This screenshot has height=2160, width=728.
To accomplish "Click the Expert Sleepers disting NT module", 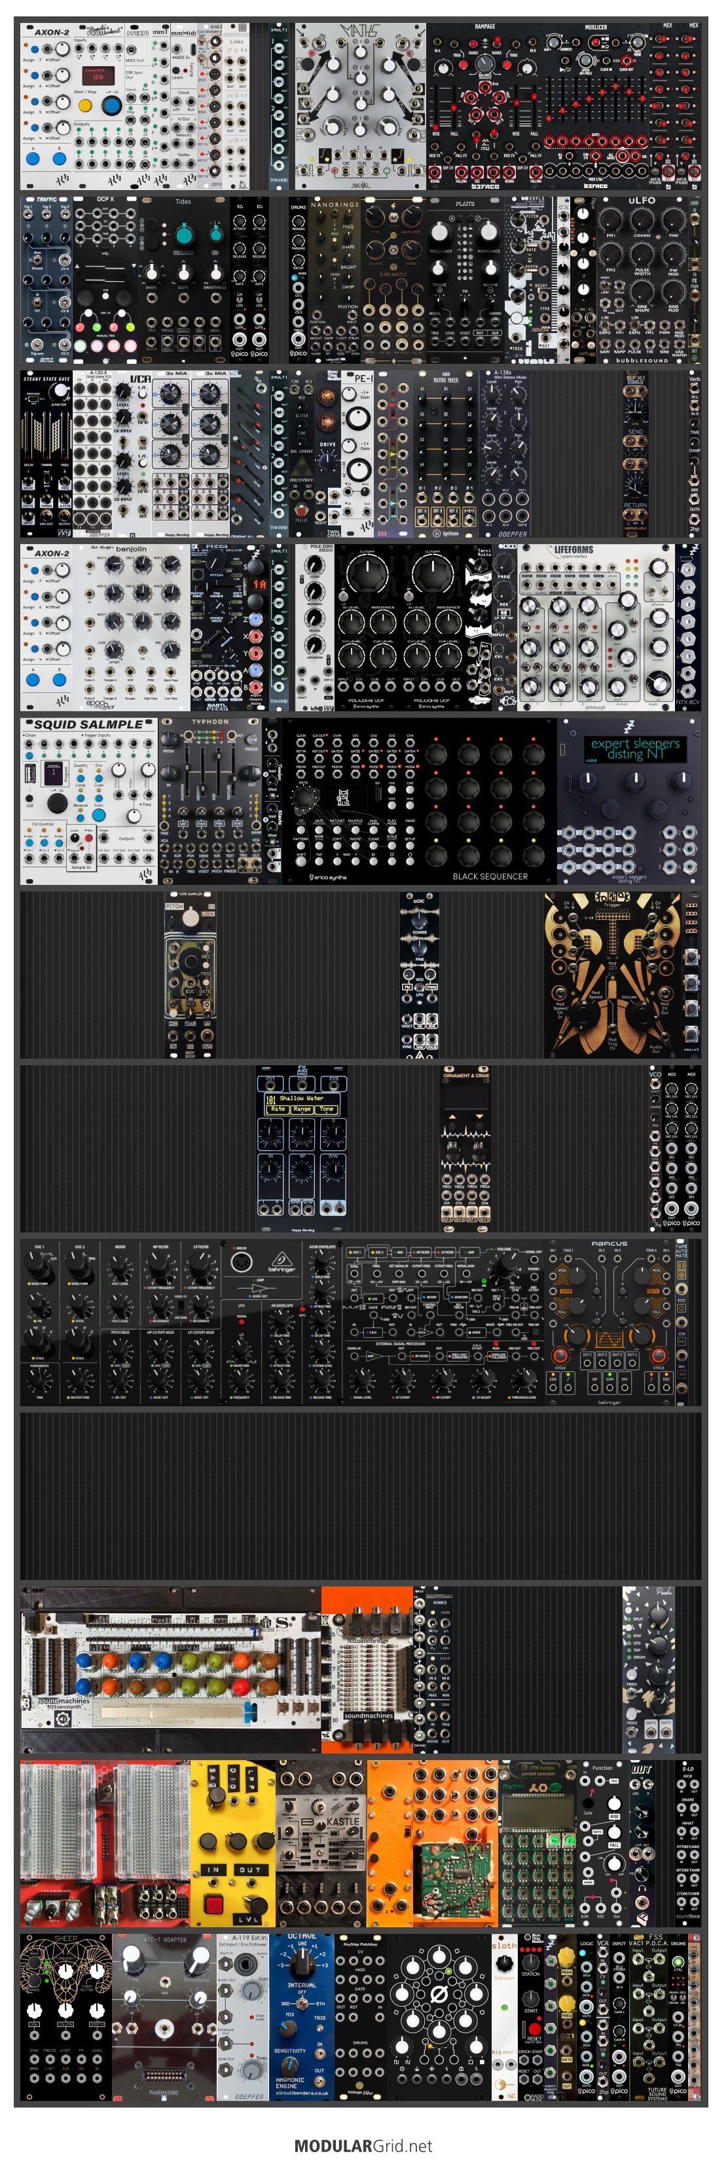I will (628, 801).
